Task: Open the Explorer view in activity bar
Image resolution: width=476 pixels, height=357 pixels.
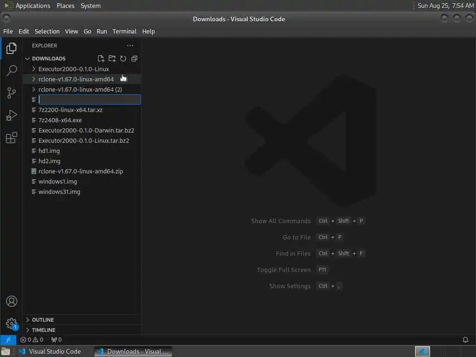Action: tap(11, 48)
